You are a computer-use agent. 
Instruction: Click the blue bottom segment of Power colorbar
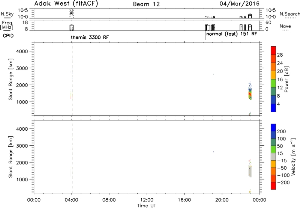273,108
